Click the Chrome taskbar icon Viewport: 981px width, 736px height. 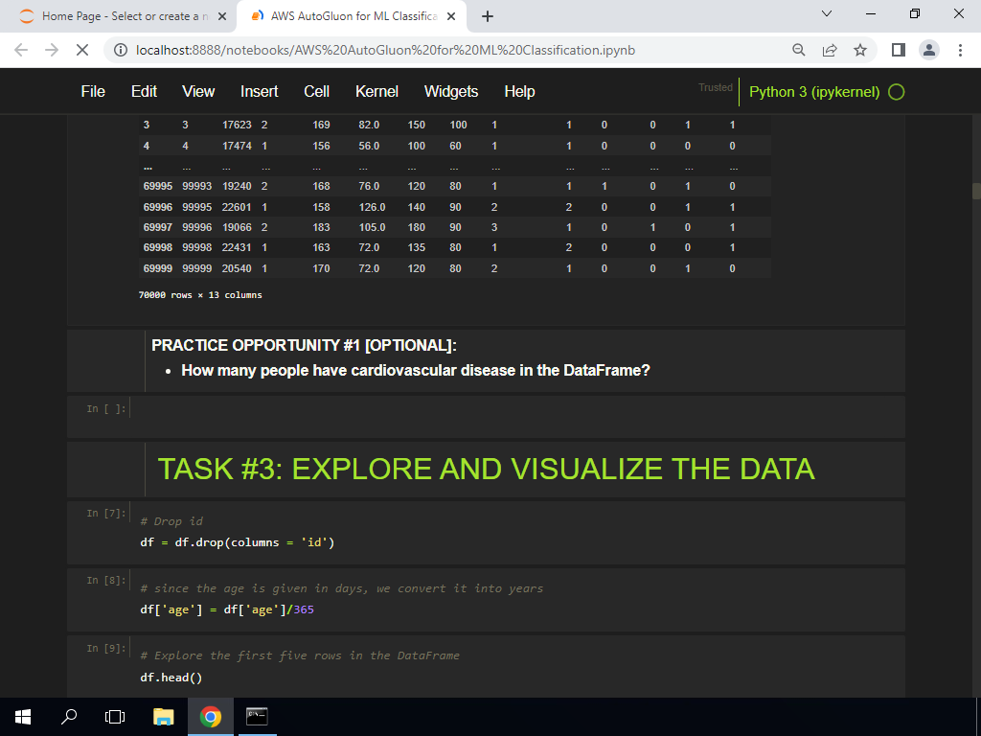tap(210, 717)
